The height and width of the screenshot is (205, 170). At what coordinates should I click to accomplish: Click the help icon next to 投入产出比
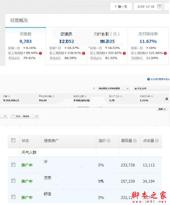pos(121,96)
